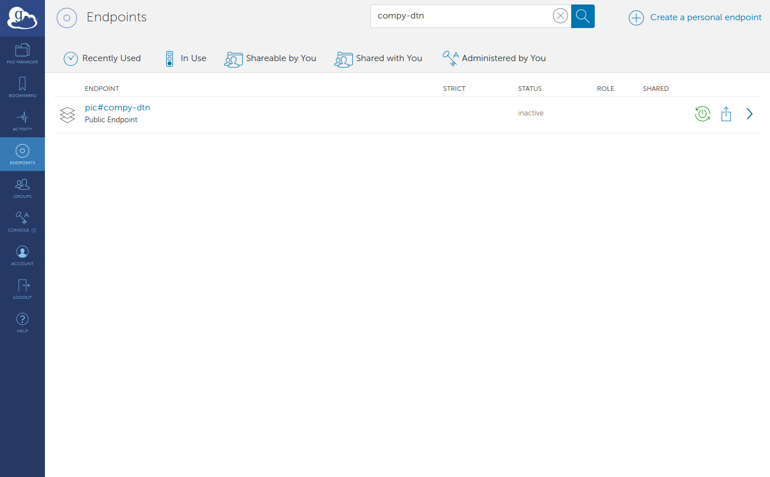
Task: Click Logout in the sidebar
Action: 22,289
